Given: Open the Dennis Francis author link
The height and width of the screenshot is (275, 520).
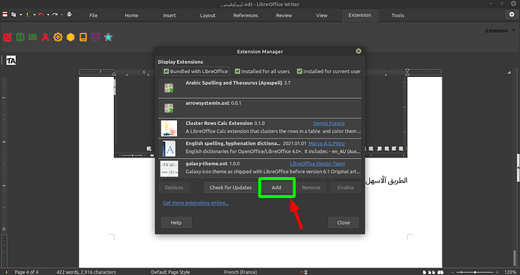Looking at the screenshot, I should [329, 123].
